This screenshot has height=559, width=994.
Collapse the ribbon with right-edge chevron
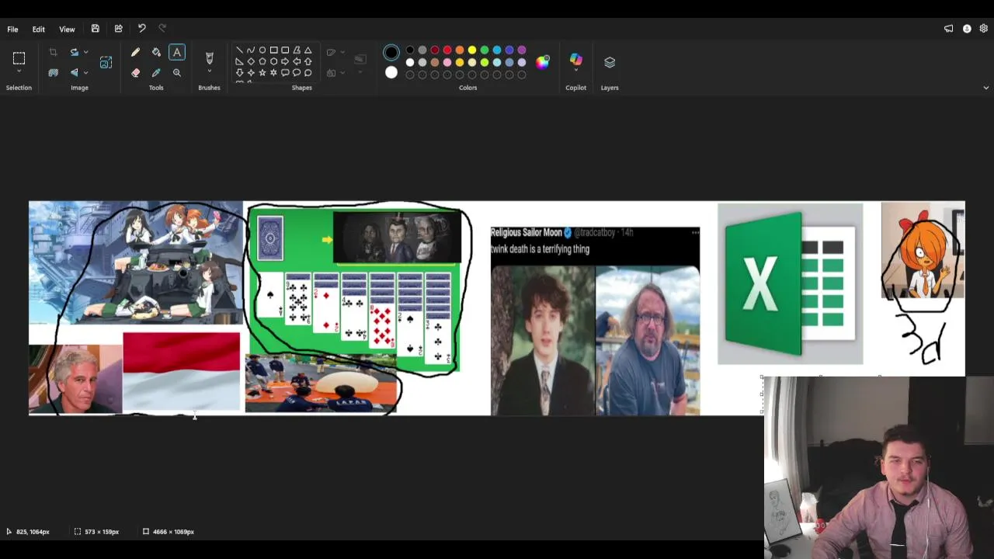[x=985, y=88]
